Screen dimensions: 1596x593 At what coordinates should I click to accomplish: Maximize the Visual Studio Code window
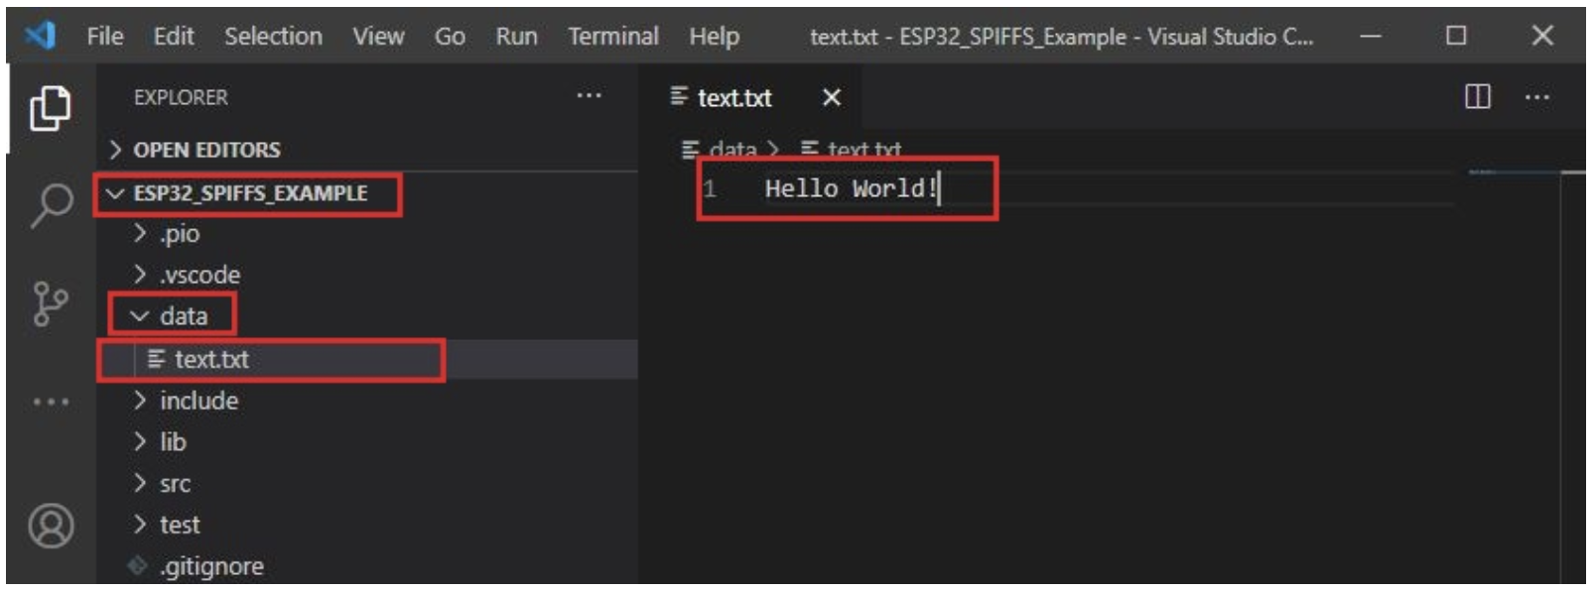[1456, 36]
